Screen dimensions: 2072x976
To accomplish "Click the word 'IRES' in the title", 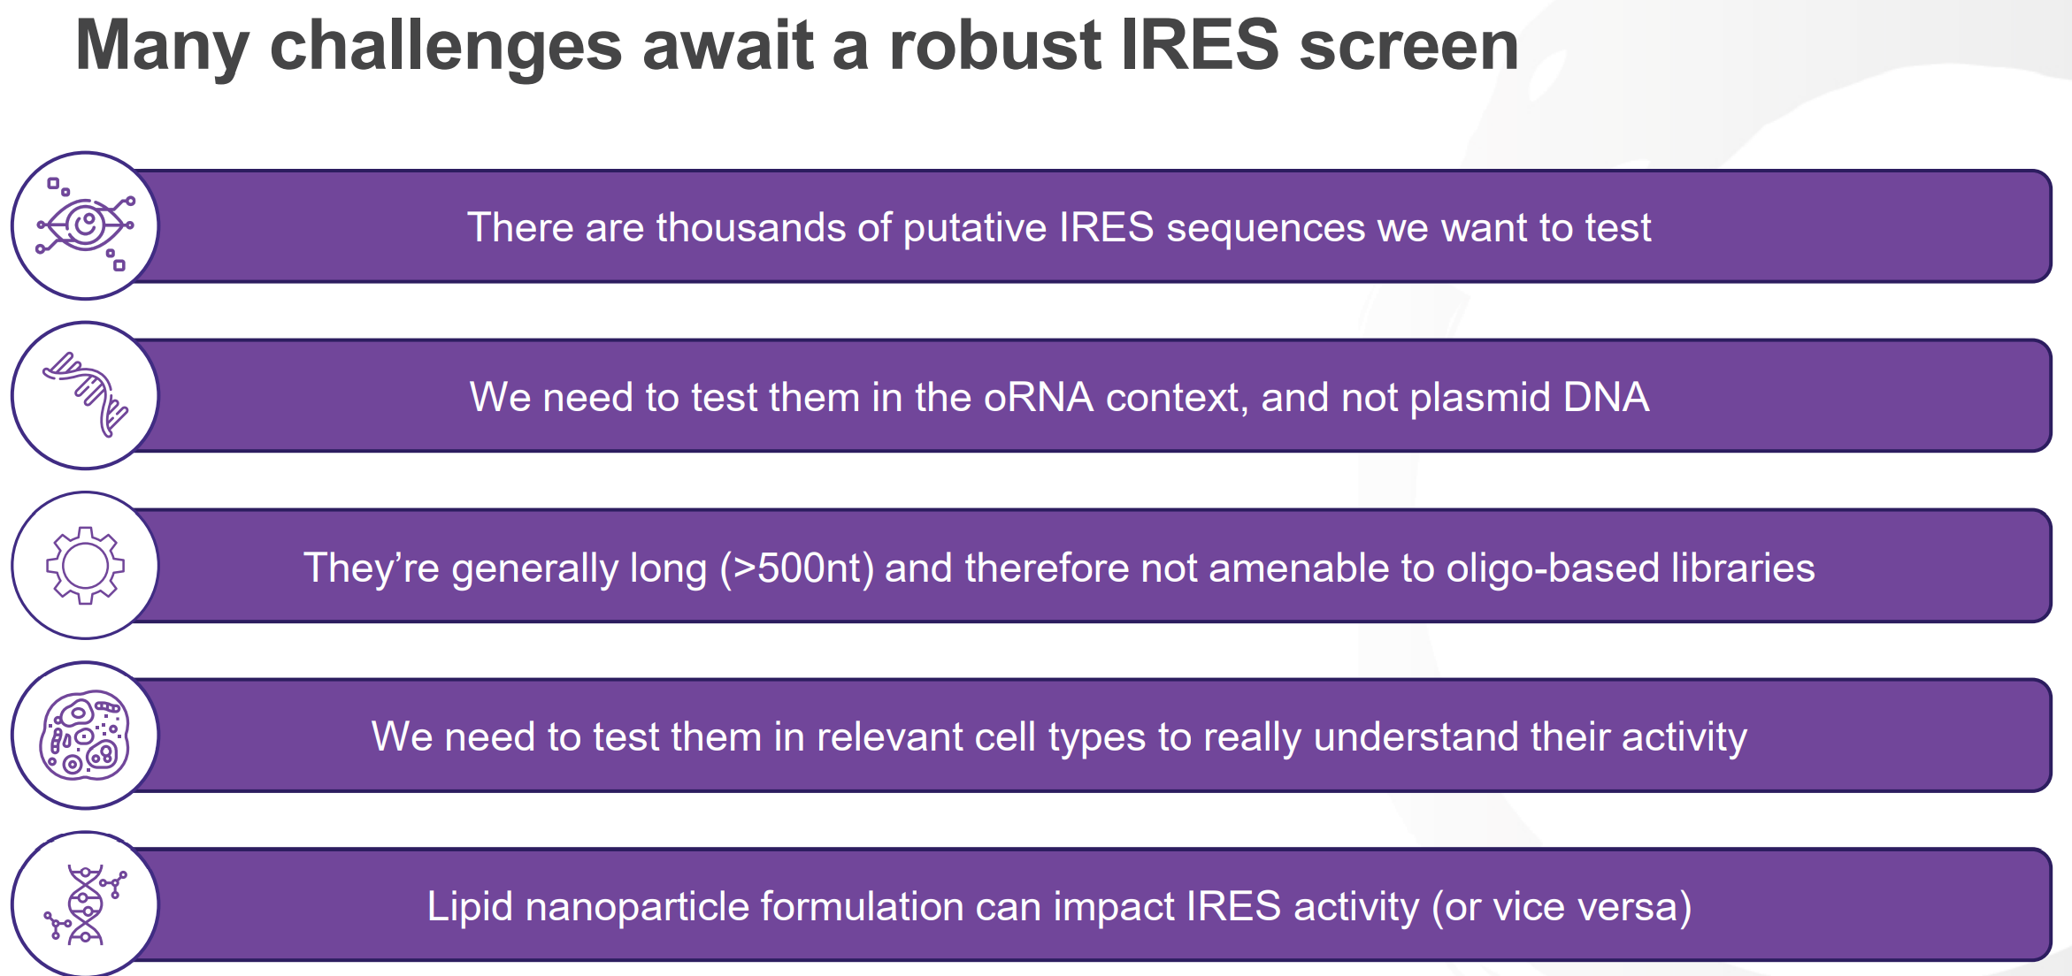I will click(1200, 44).
